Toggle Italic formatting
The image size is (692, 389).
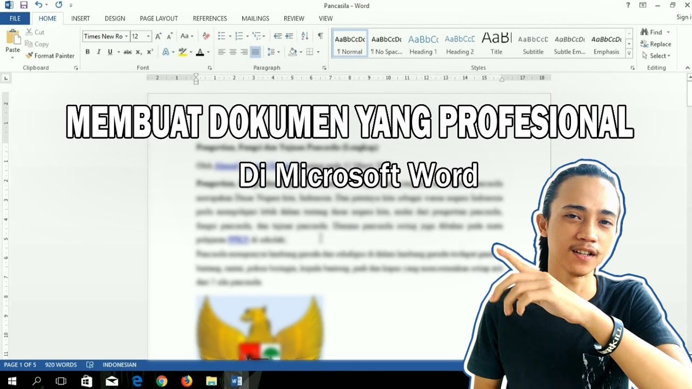pos(98,52)
